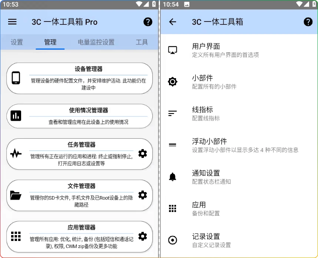This screenshot has width=318, height=258.
Task: Tap the 记录设置 target icon
Action: tap(172, 240)
